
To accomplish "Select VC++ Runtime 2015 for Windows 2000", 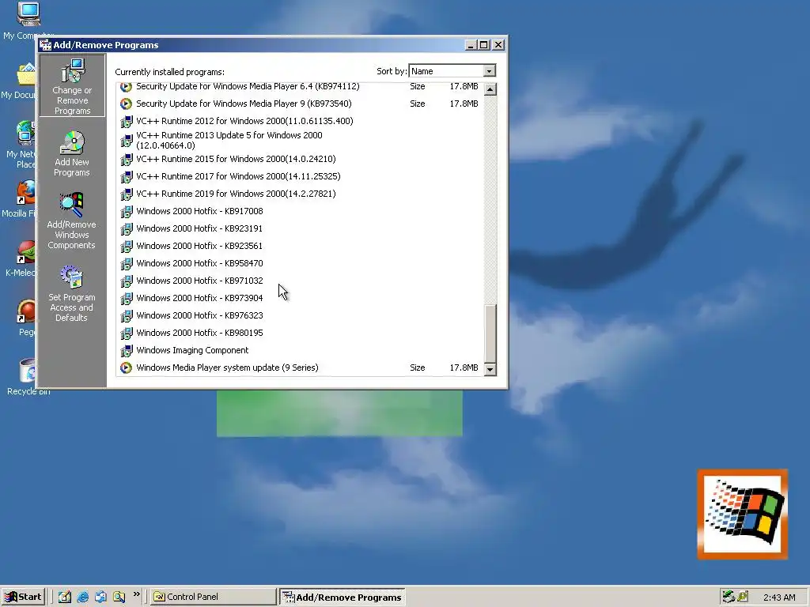I will pos(300,159).
